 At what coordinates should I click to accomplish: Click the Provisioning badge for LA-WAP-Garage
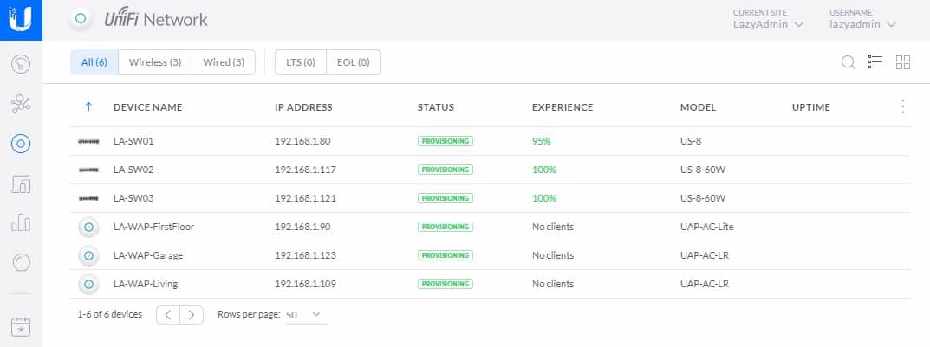pos(445,255)
